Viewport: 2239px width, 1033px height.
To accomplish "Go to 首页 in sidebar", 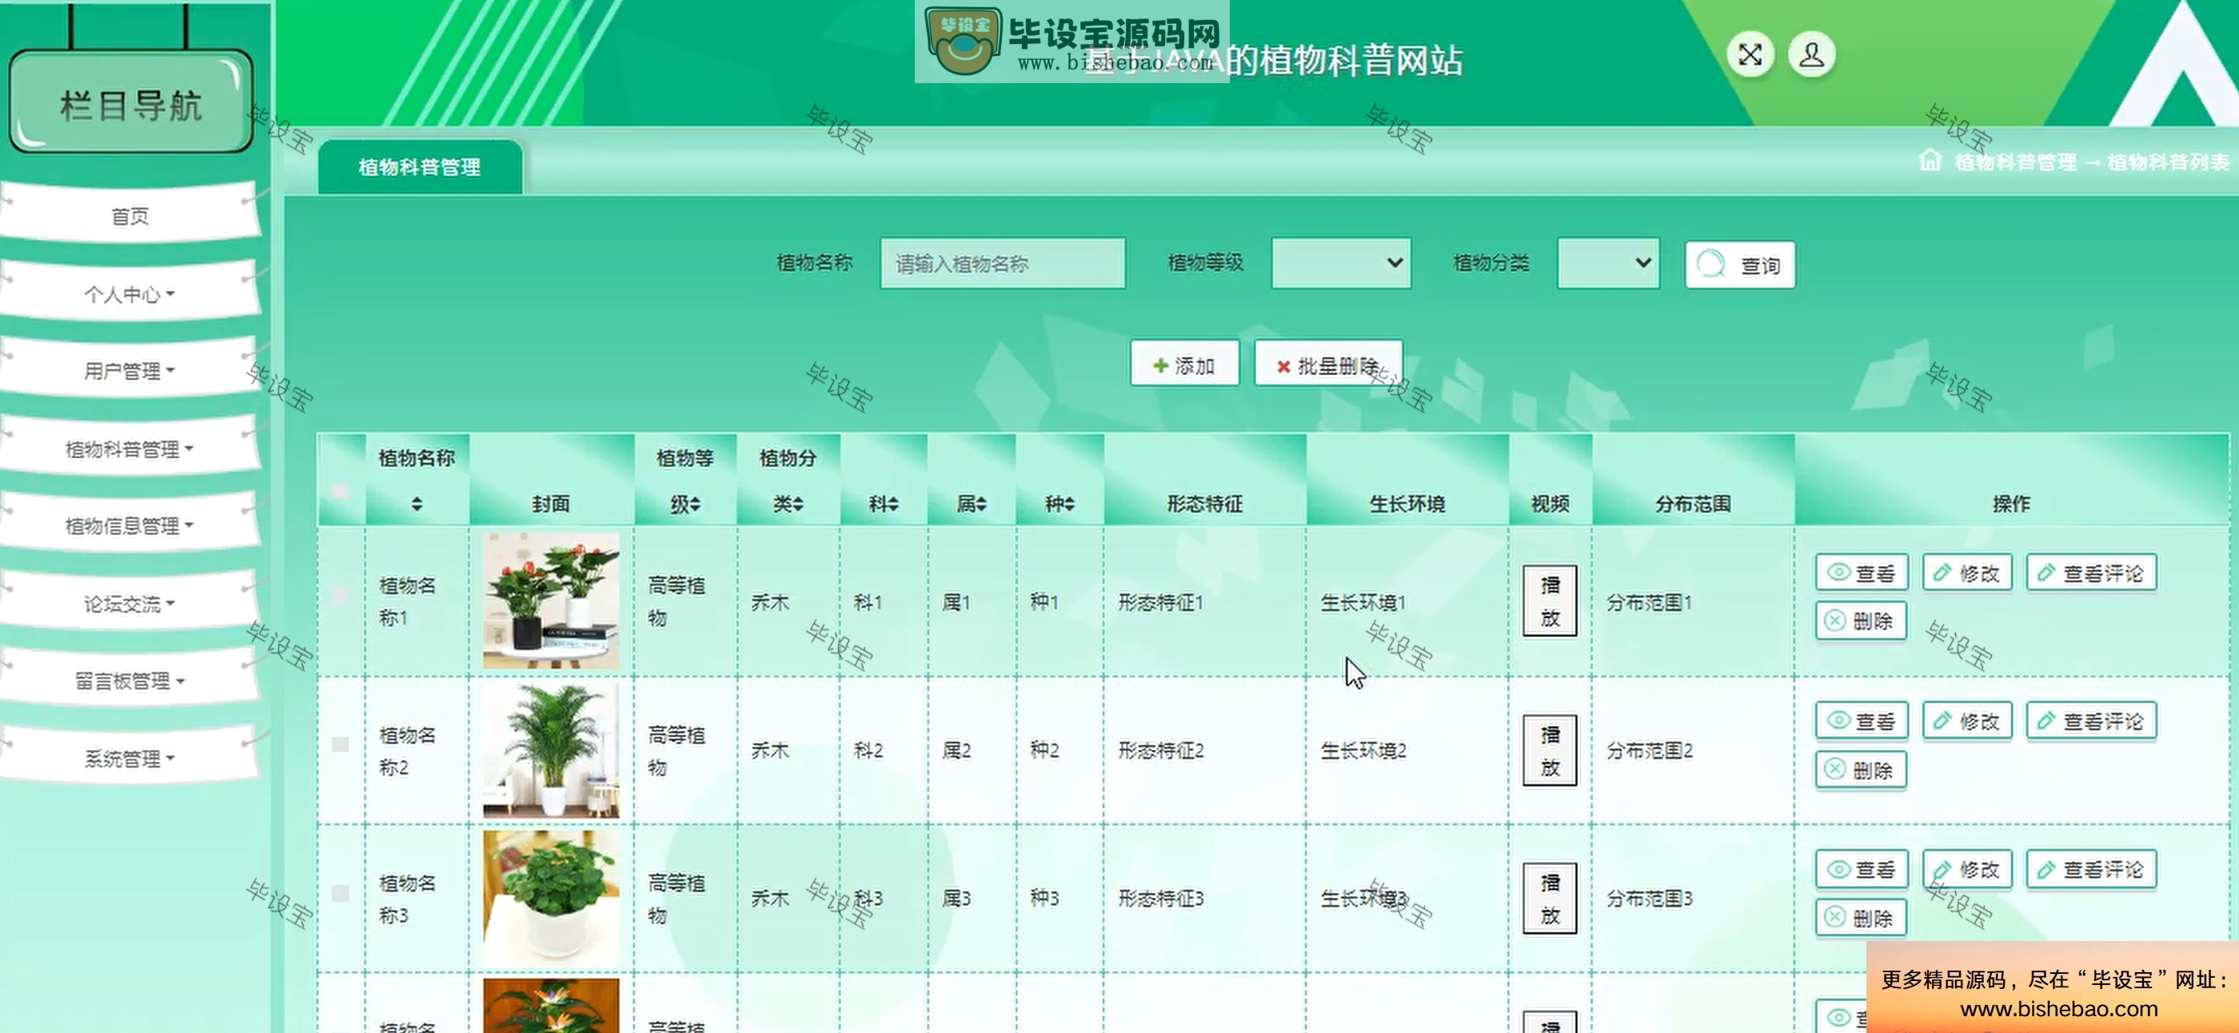I will point(130,217).
